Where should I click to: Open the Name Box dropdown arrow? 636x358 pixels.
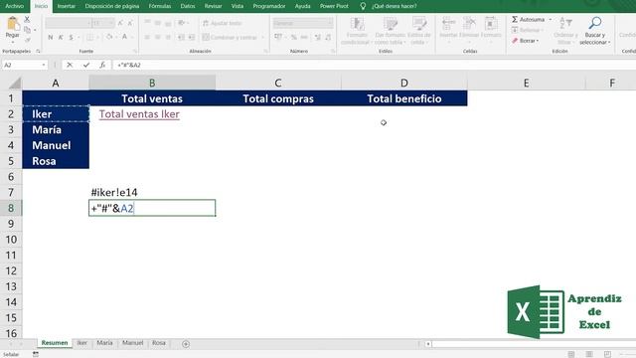pyautogui.click(x=44, y=65)
